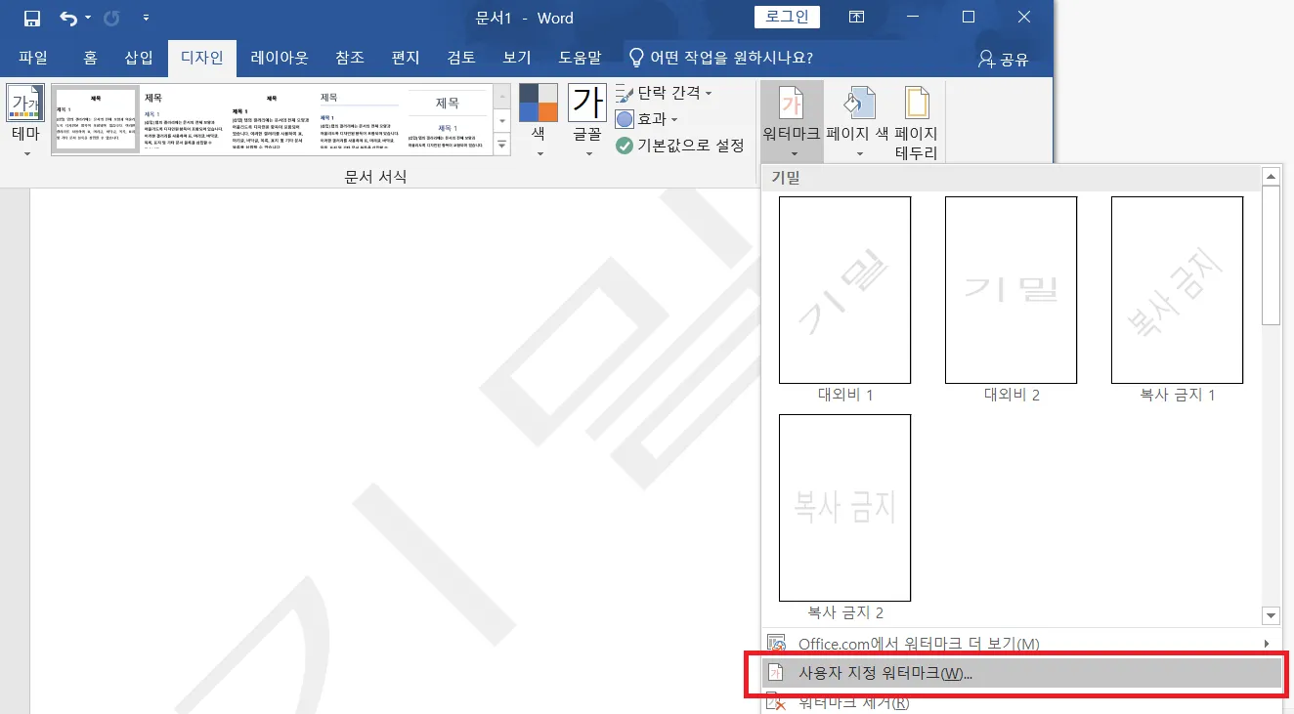The height and width of the screenshot is (714, 1294).
Task: Click 워터마크 제거 menu item
Action: (1021, 702)
